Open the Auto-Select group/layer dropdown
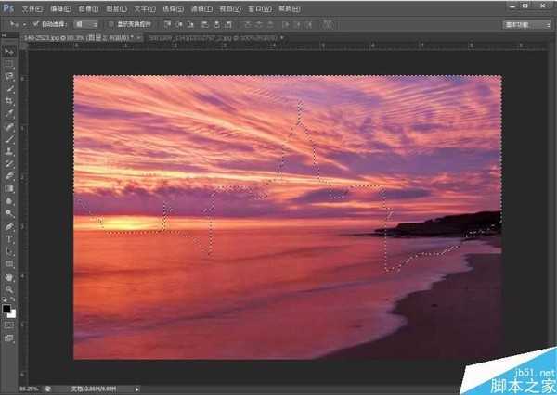 point(85,24)
